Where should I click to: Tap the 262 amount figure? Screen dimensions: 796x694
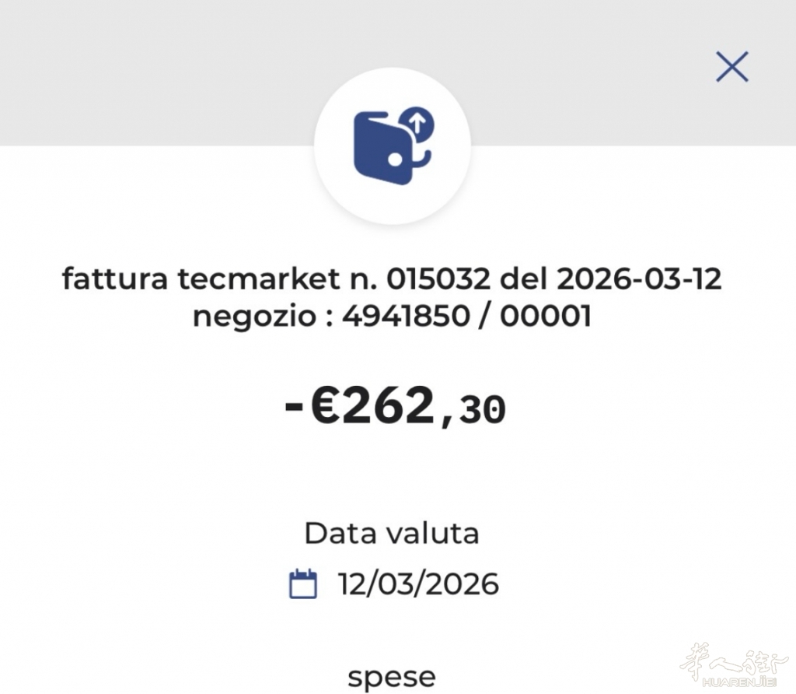387,405
